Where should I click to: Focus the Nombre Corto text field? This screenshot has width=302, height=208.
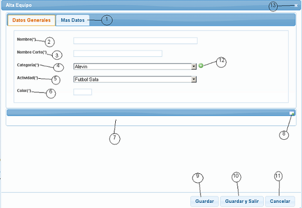pyautogui.click(x=118, y=54)
